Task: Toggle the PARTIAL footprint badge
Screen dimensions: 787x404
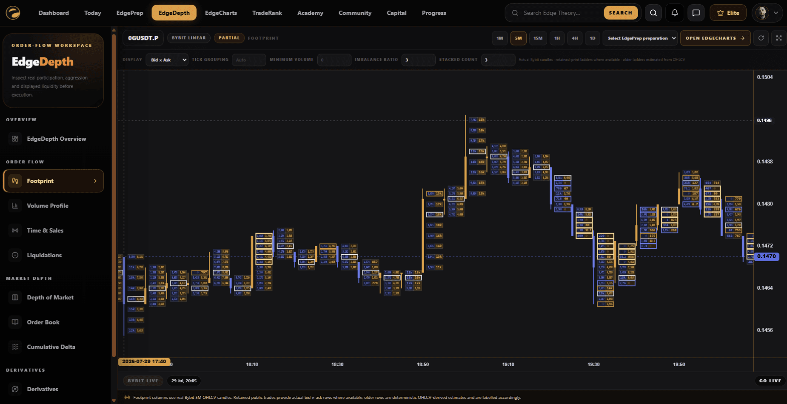Action: (x=229, y=38)
